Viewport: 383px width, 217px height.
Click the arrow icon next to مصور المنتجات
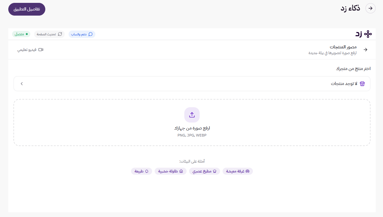[366, 50]
